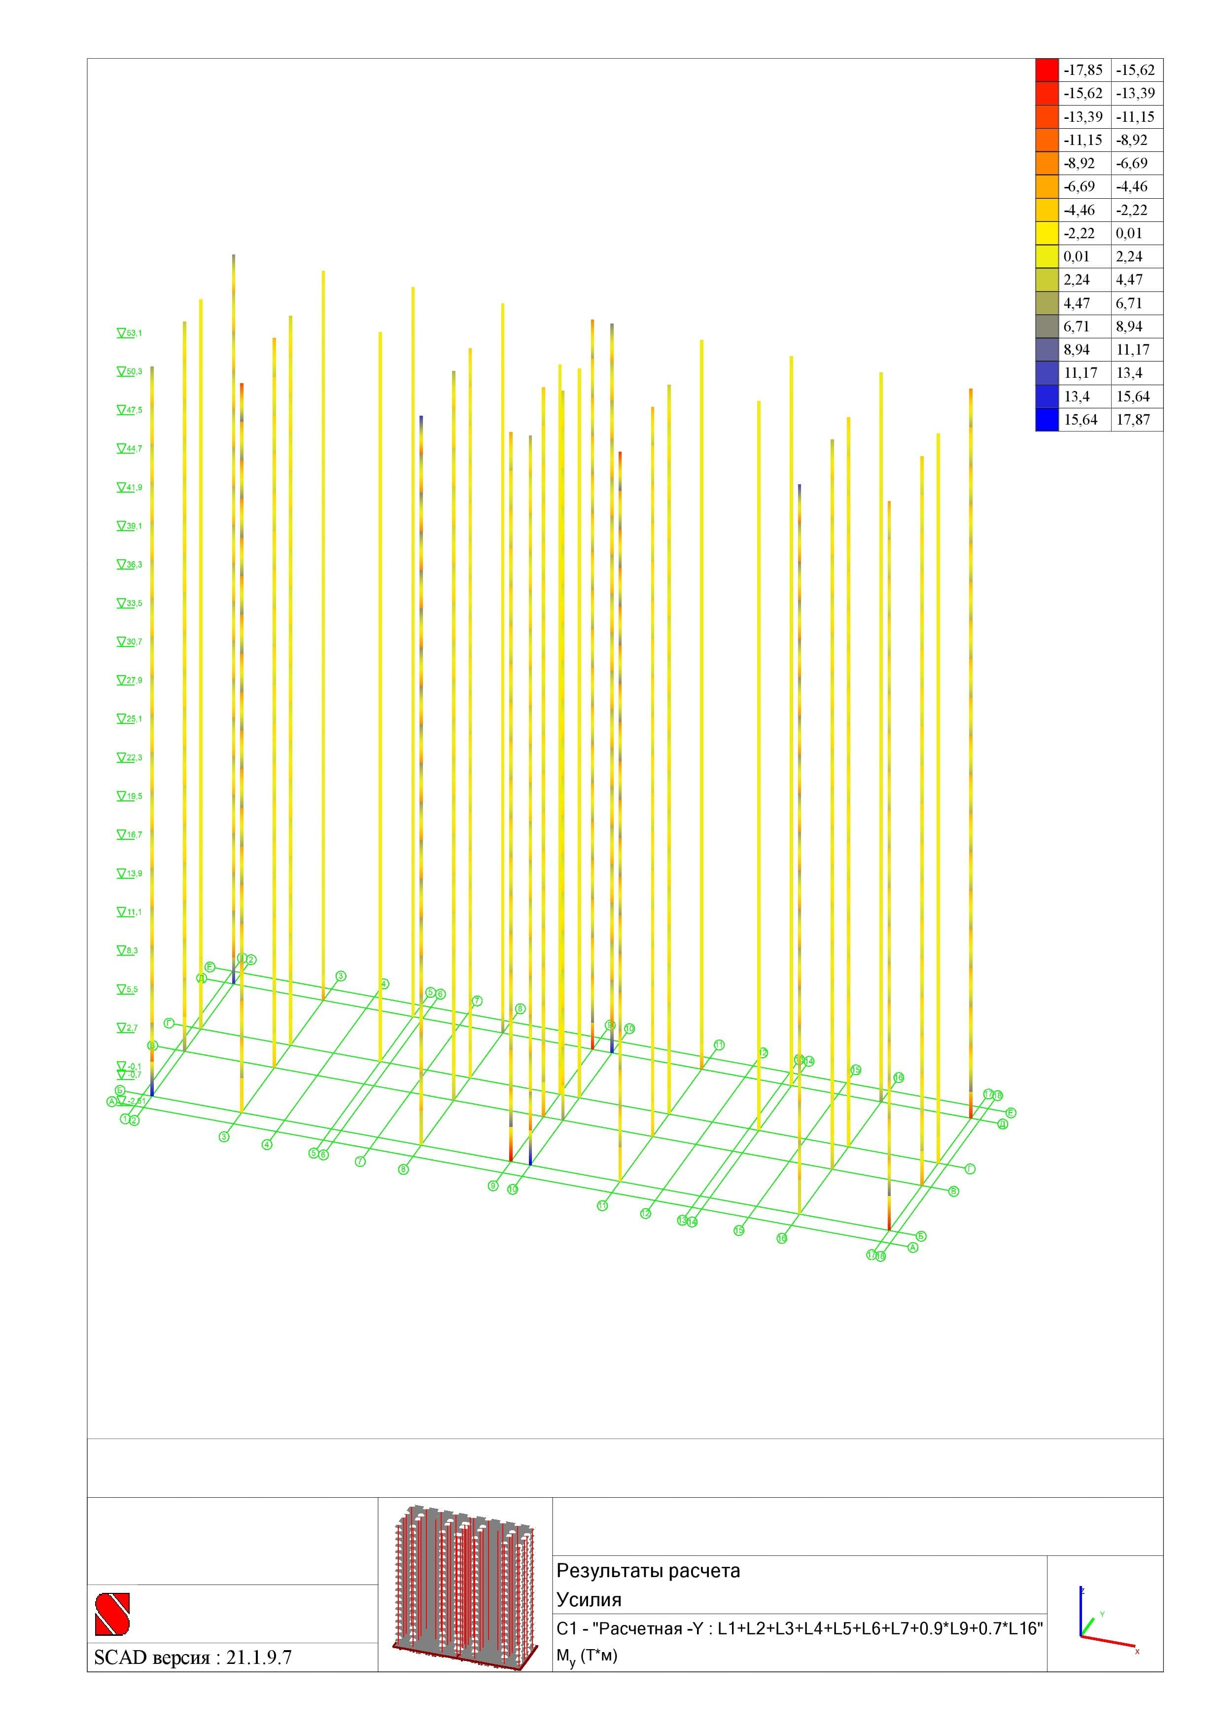The width and height of the screenshot is (1222, 1730).
Task: Select the elevation marker 41,9
Action: click(130, 488)
